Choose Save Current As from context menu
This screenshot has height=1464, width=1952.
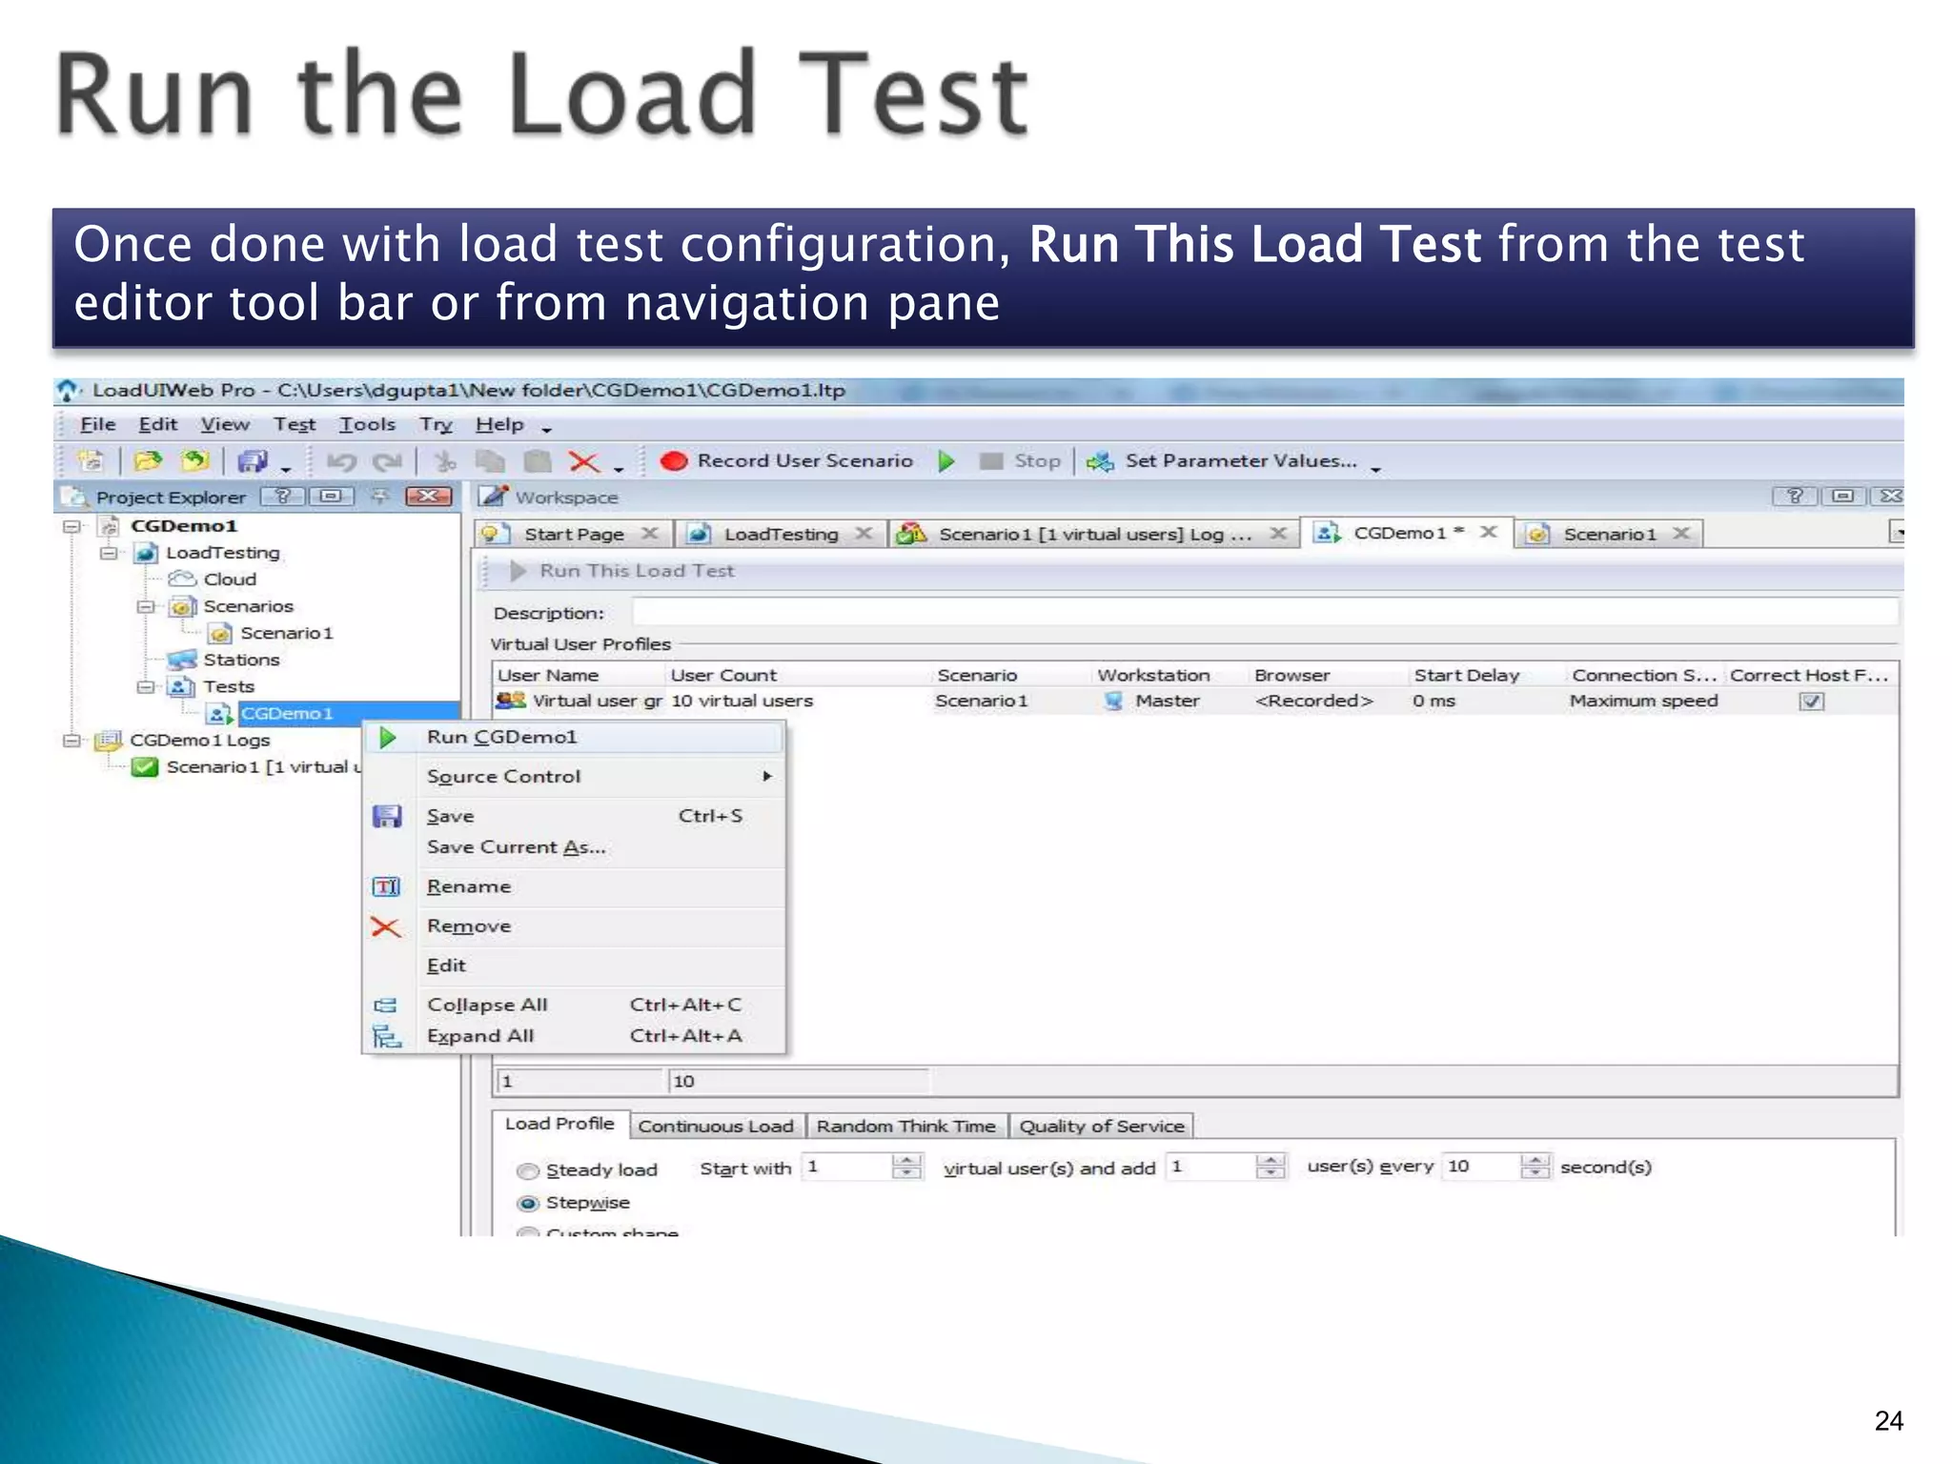click(517, 847)
